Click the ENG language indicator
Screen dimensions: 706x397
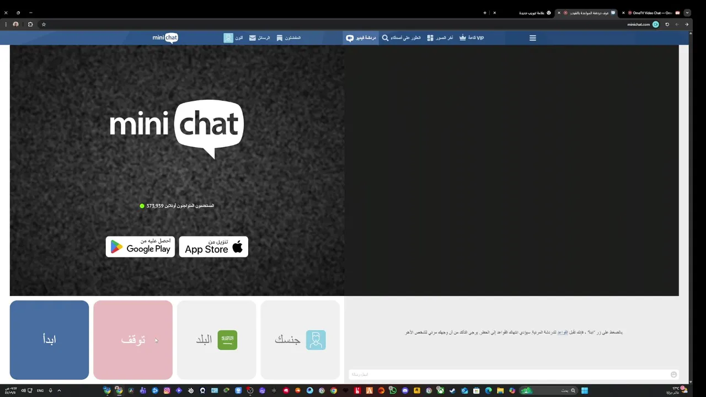40,390
